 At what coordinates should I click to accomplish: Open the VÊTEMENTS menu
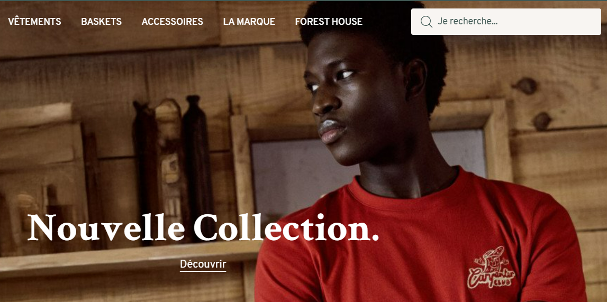pyautogui.click(x=34, y=22)
